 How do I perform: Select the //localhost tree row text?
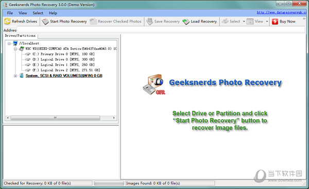point(29,44)
